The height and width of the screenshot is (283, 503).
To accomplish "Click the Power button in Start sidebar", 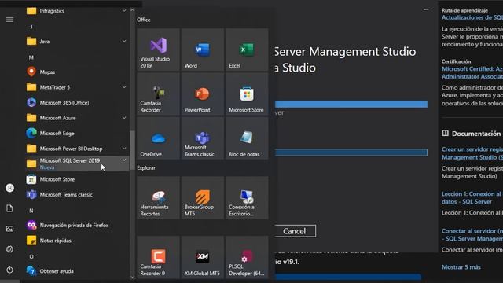I will (x=9, y=270).
